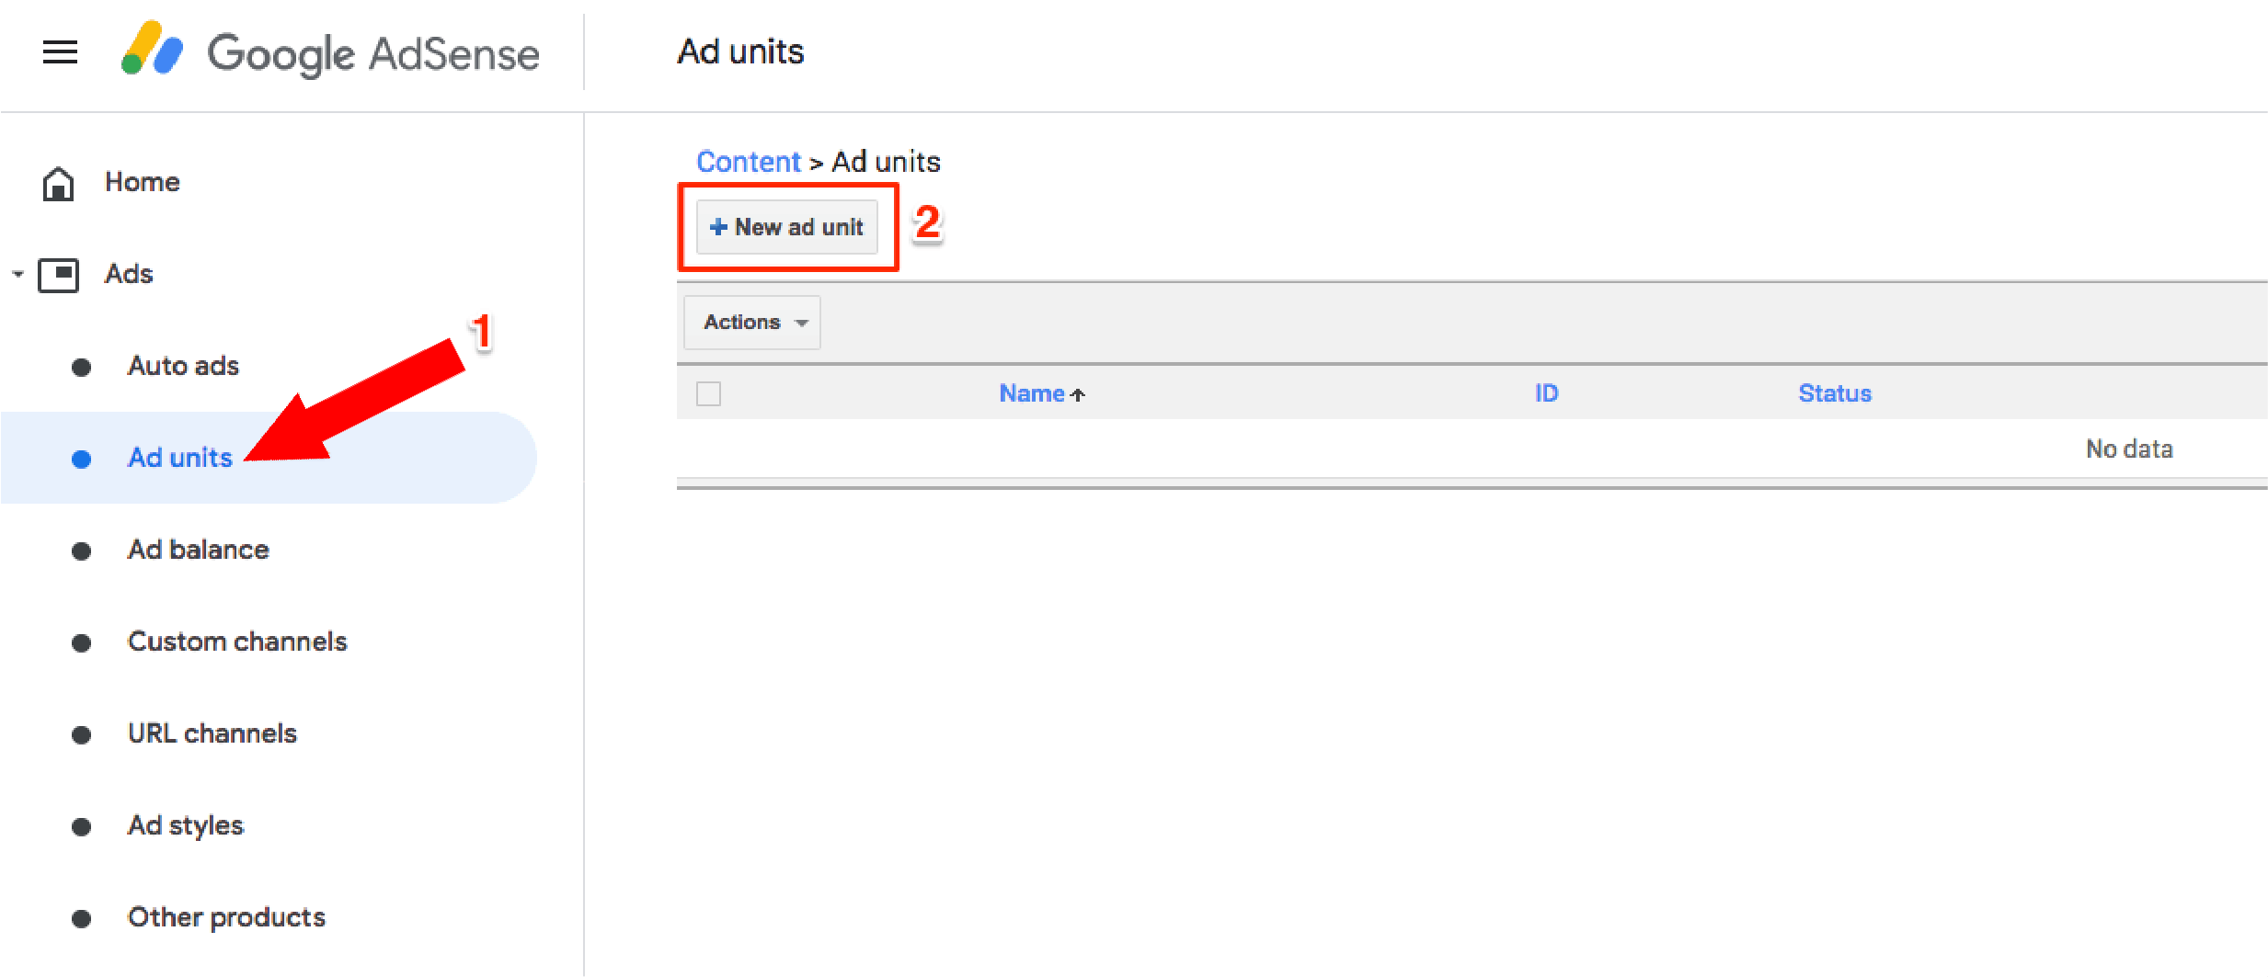Click the blue bullet beside Ad units
The width and height of the screenshot is (2268, 977).
81,459
